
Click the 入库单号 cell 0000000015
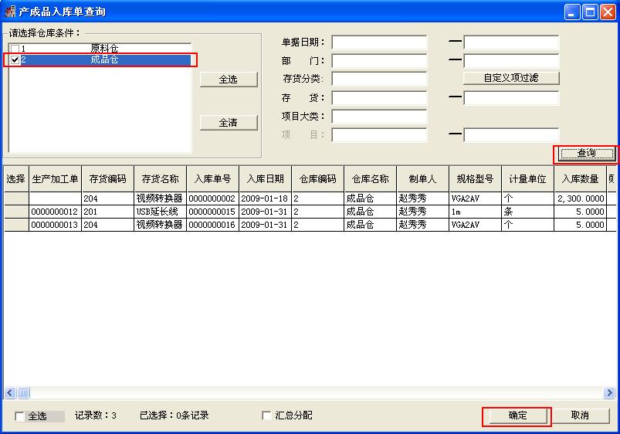[x=213, y=212]
